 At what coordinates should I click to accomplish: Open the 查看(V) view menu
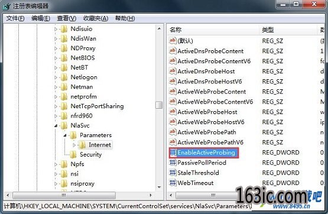click(67, 18)
